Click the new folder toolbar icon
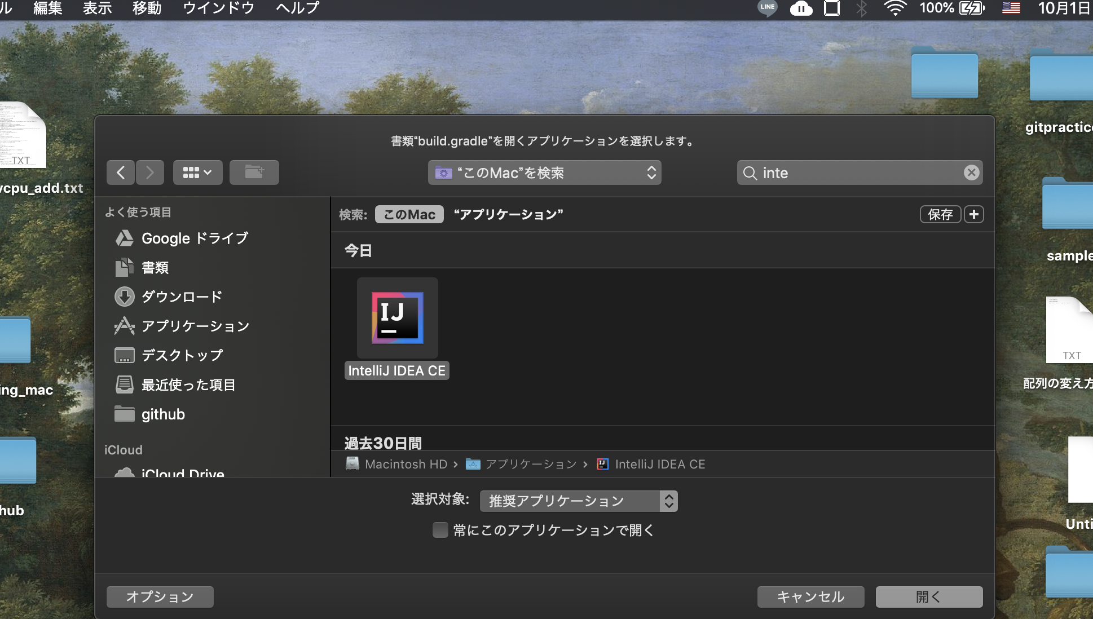This screenshot has height=619, width=1093. click(x=254, y=173)
